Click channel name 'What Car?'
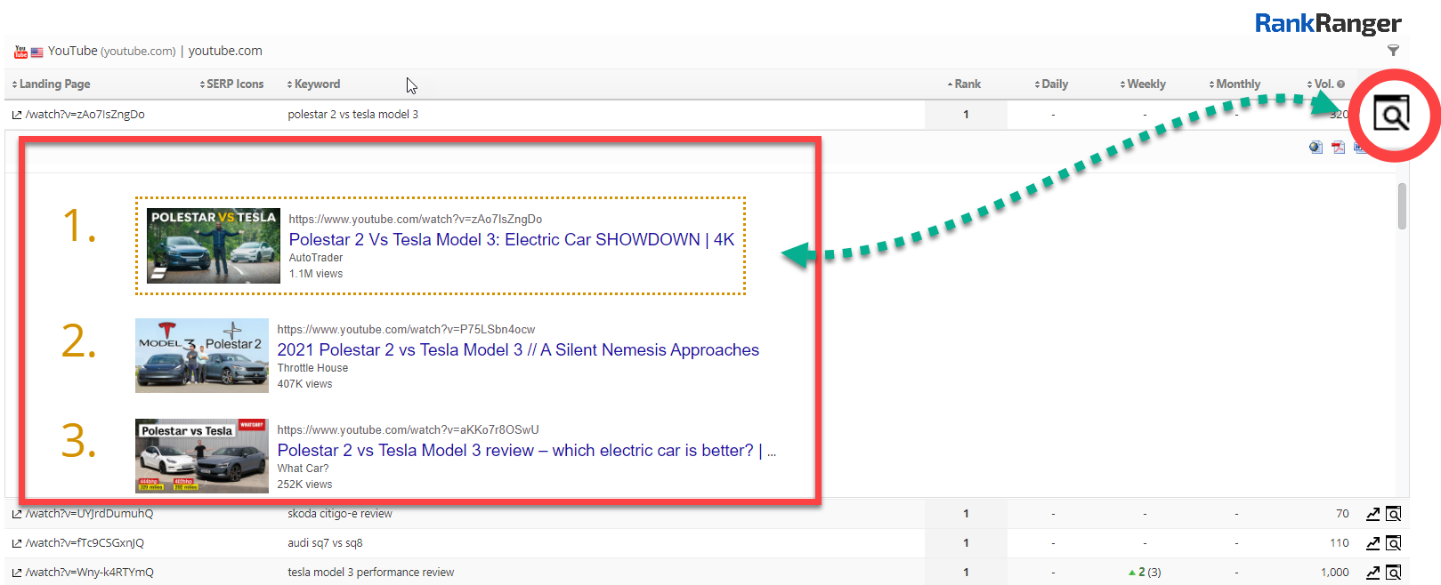 pyautogui.click(x=303, y=469)
